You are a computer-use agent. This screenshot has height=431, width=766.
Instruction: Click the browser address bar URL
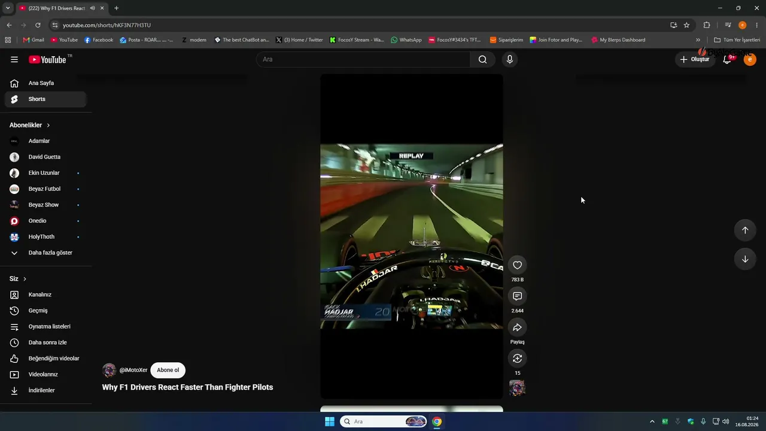click(107, 25)
